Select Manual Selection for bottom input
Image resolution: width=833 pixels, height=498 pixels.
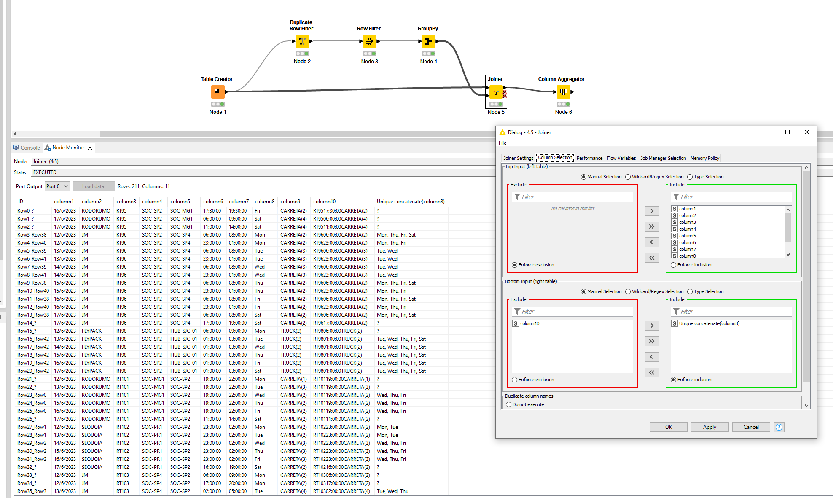583,291
